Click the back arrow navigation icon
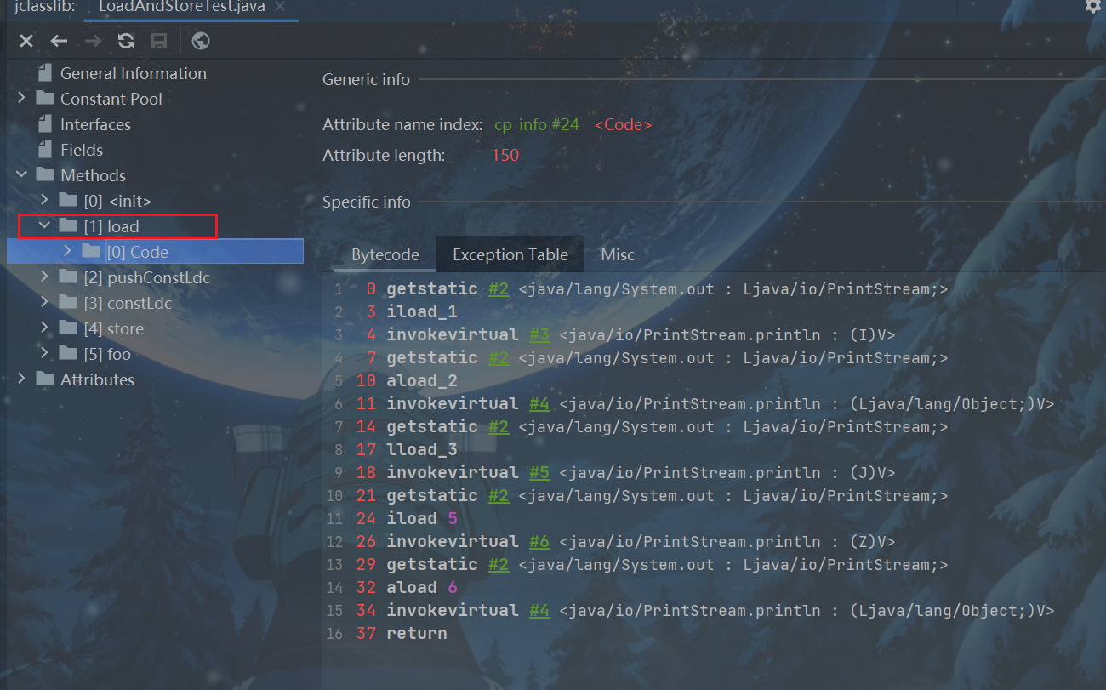This screenshot has width=1106, height=690. click(x=59, y=41)
